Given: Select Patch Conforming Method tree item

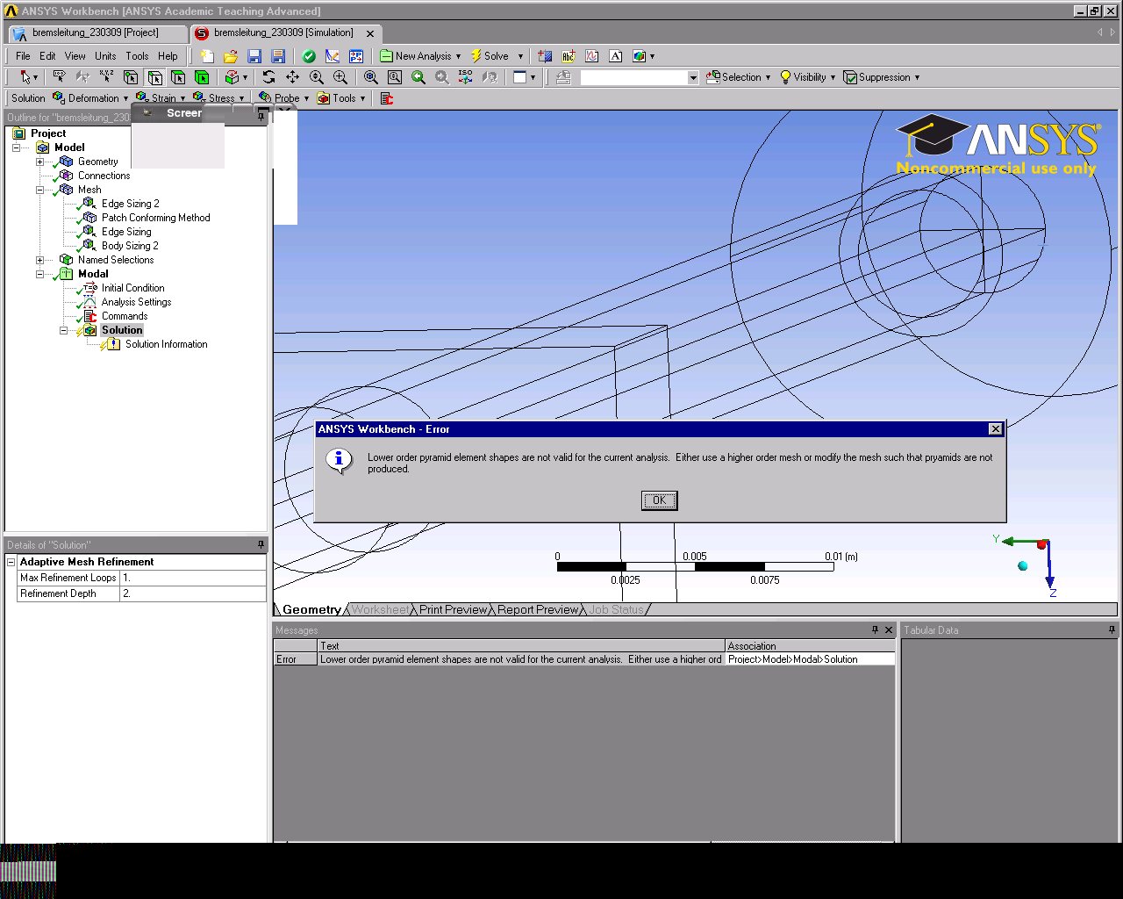Looking at the screenshot, I should [x=155, y=218].
